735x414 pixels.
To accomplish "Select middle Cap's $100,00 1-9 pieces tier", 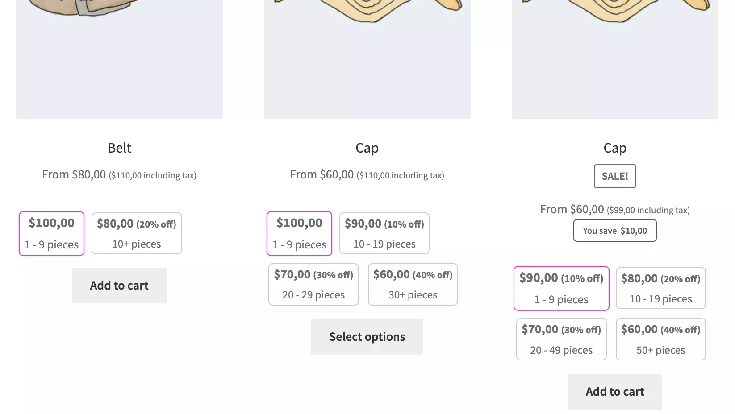I will 299,233.
